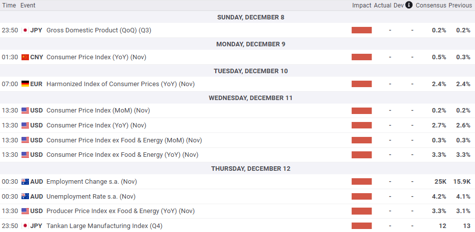
Task: Click the German flag in EUR row
Action: coord(25,84)
